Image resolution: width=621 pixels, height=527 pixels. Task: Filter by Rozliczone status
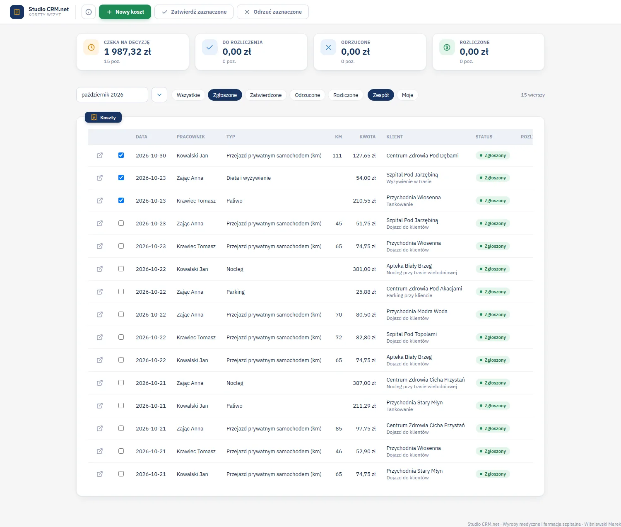tap(346, 95)
